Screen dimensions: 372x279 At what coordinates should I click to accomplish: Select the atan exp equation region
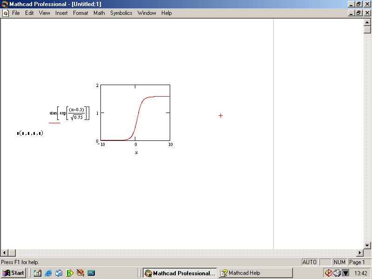70,113
